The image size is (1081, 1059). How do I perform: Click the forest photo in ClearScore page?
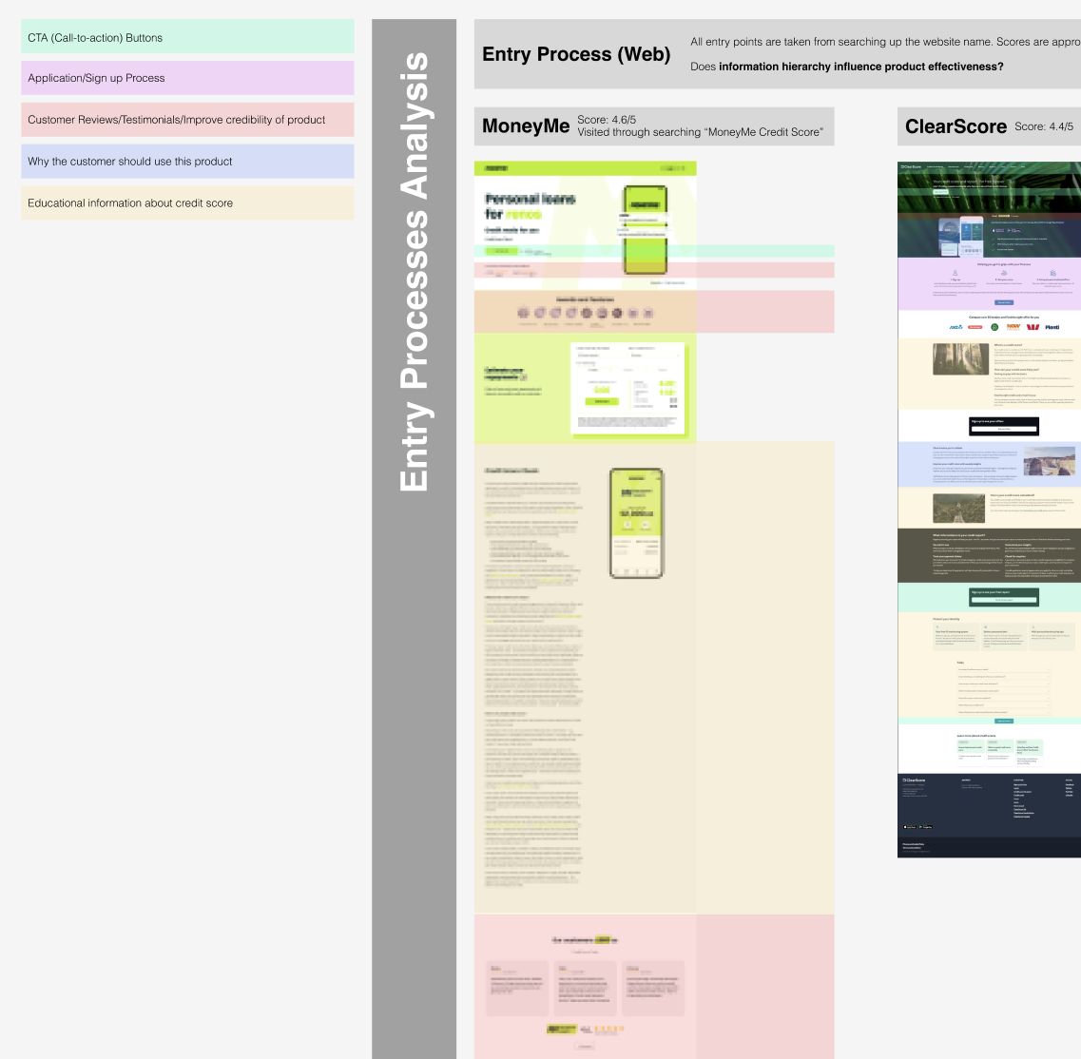click(x=960, y=358)
